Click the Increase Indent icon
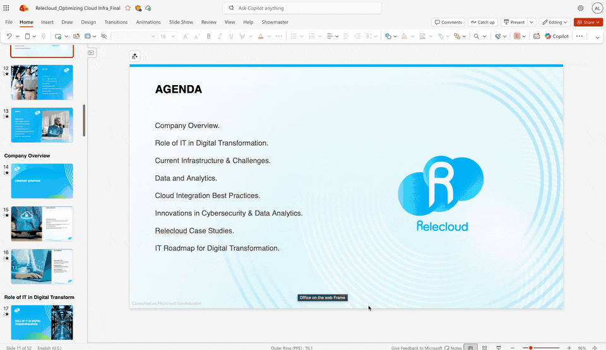 (x=358, y=36)
